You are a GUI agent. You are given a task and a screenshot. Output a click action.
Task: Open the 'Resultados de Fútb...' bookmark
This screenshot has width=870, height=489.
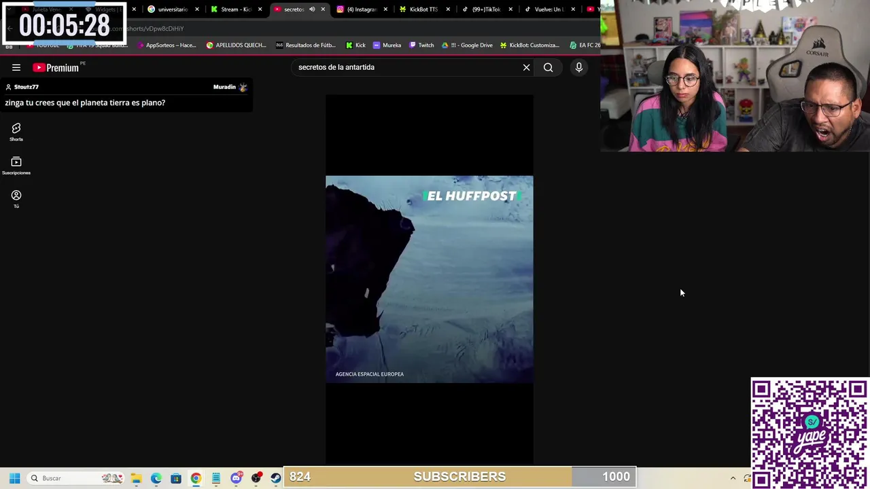point(306,46)
